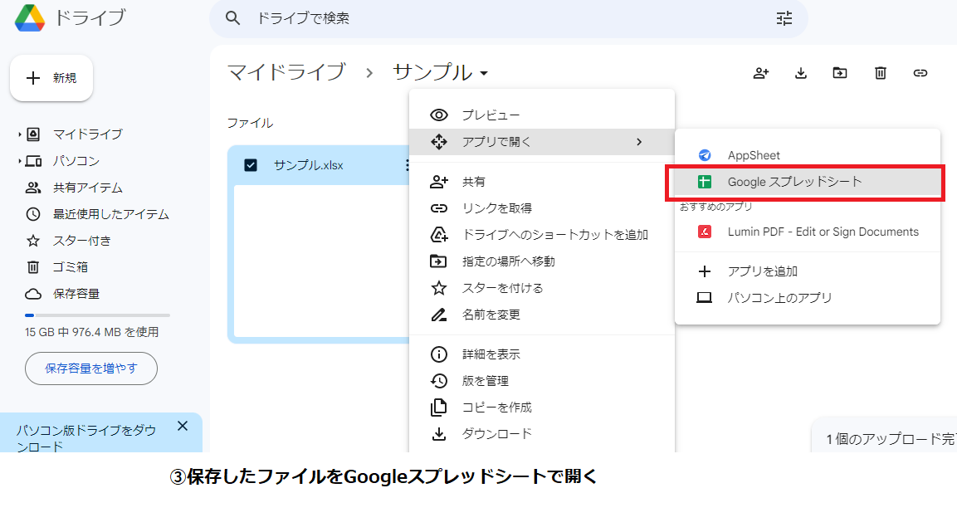The height and width of the screenshot is (532, 957).
Task: Click 15 GB 中 976.4 MB を使用 text
Action: pos(91,333)
